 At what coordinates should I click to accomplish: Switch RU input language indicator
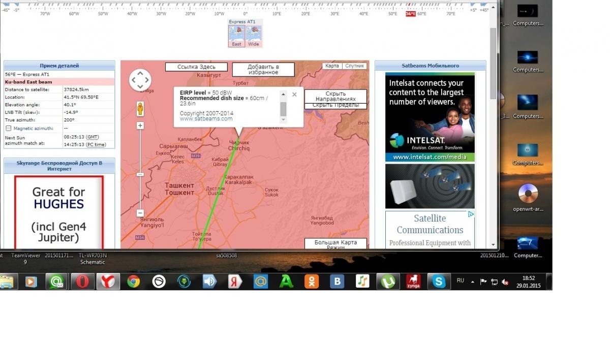coord(461,280)
